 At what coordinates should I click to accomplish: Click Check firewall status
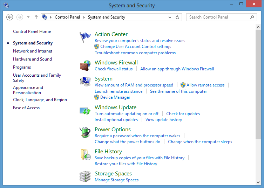click(x=114, y=69)
